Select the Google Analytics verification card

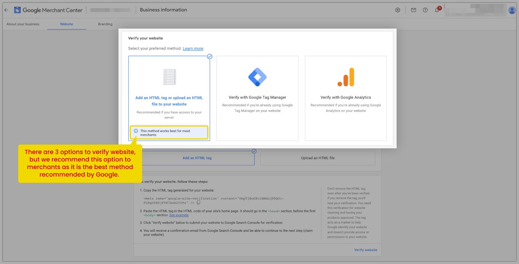click(x=346, y=98)
